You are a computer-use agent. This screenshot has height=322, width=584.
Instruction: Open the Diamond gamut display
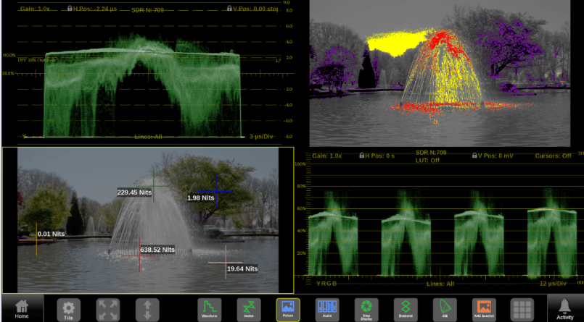pos(406,308)
